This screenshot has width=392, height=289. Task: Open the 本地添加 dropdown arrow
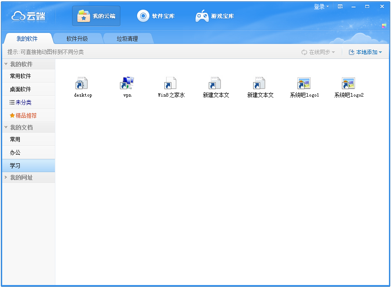pyautogui.click(x=380, y=52)
